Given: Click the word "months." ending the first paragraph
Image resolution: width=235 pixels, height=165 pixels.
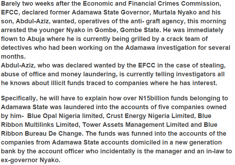Looking at the screenshot, I should tap(13, 57).
